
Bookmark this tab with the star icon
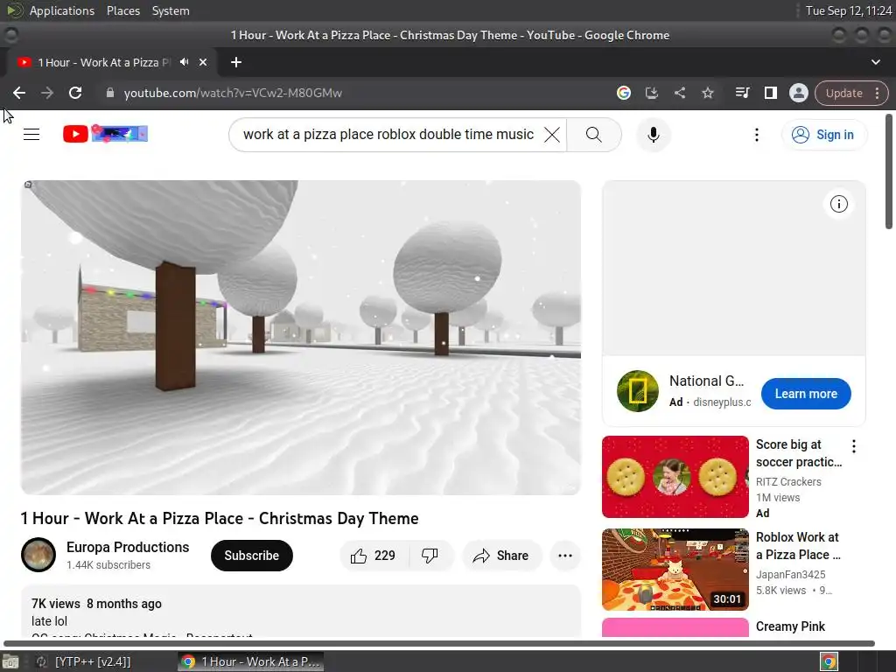[707, 93]
